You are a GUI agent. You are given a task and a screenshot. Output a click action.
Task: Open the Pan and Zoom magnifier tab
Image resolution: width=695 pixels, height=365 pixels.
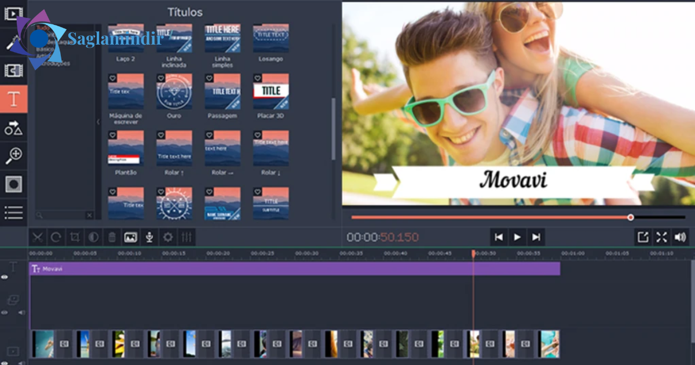[13, 156]
